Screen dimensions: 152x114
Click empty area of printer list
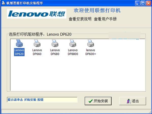pyautogui.click(x=78, y=74)
